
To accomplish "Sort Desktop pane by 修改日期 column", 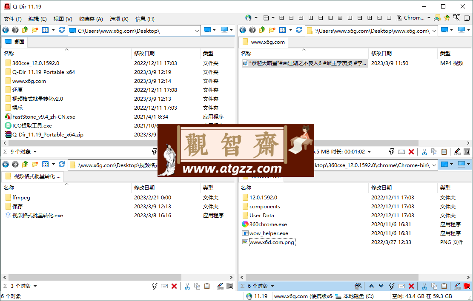I will 144,53.
